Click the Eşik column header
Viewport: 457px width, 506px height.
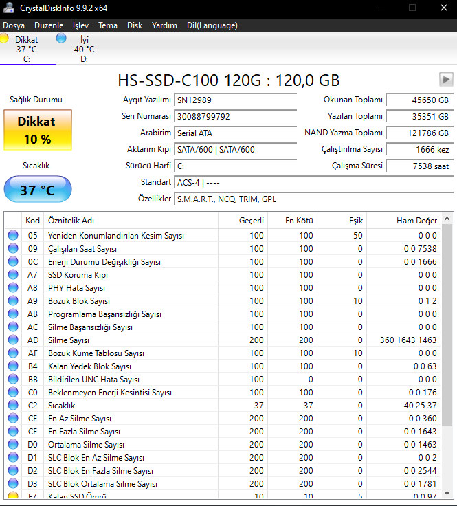(342, 221)
